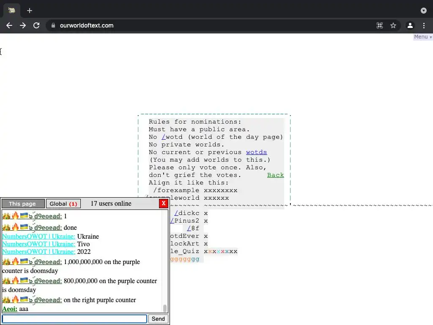Viewport: 433px width, 325px height.
Task: Click the 'lockArt x' vote line
Action: pos(189,243)
